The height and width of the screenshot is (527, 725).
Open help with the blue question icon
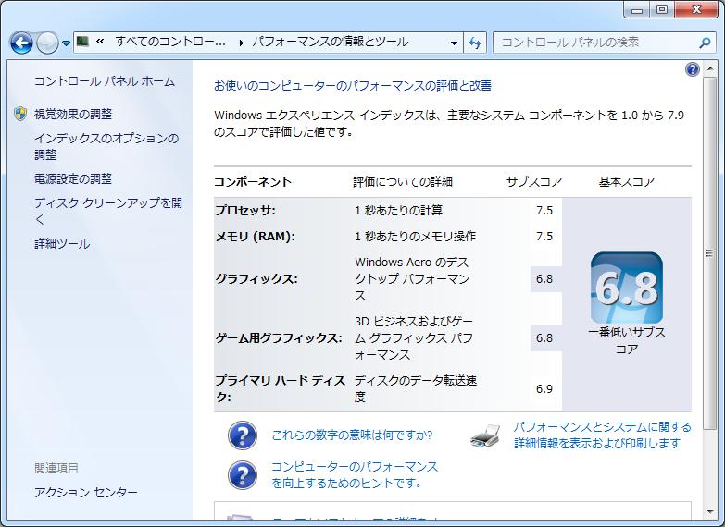click(x=693, y=69)
